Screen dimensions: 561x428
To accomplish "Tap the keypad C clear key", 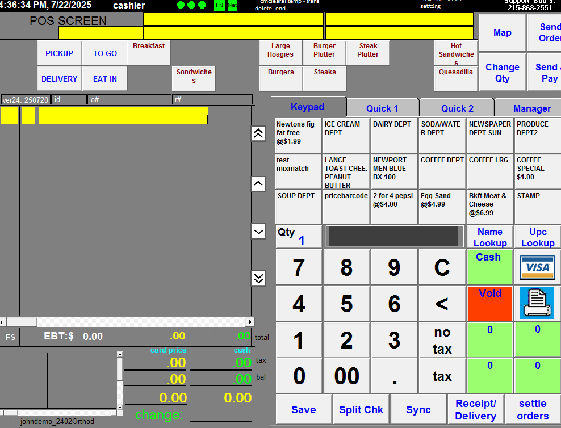I will [x=442, y=267].
